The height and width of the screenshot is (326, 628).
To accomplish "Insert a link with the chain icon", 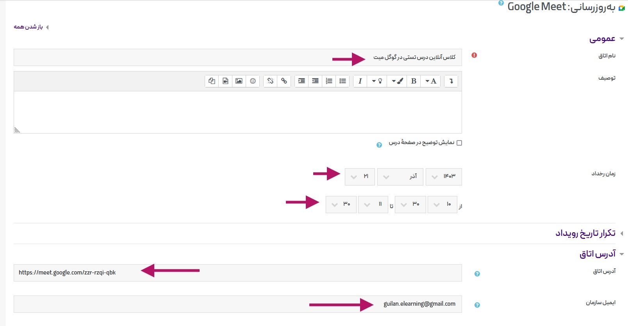I will click(x=284, y=81).
